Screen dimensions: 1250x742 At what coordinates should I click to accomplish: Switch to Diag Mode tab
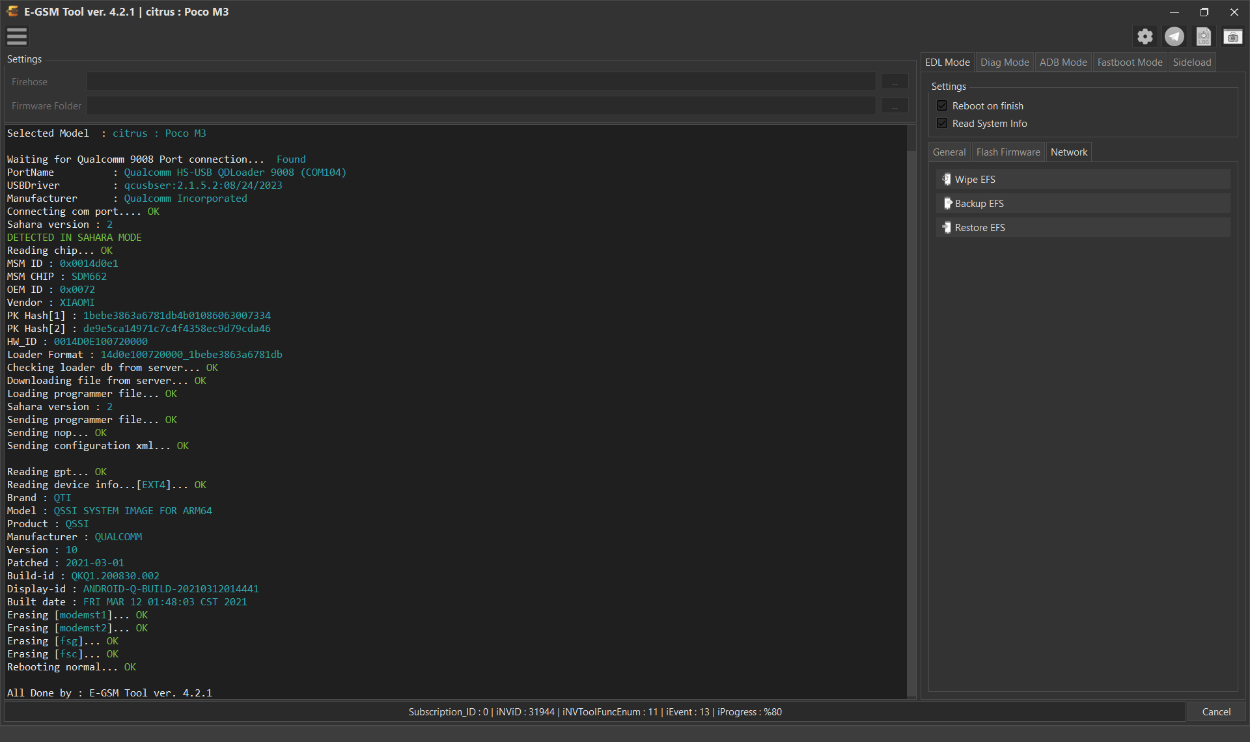tap(1005, 62)
